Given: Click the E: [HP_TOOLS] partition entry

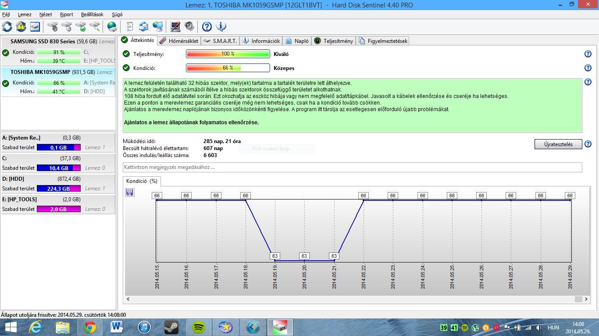Looking at the screenshot, I should pyautogui.click(x=58, y=204).
